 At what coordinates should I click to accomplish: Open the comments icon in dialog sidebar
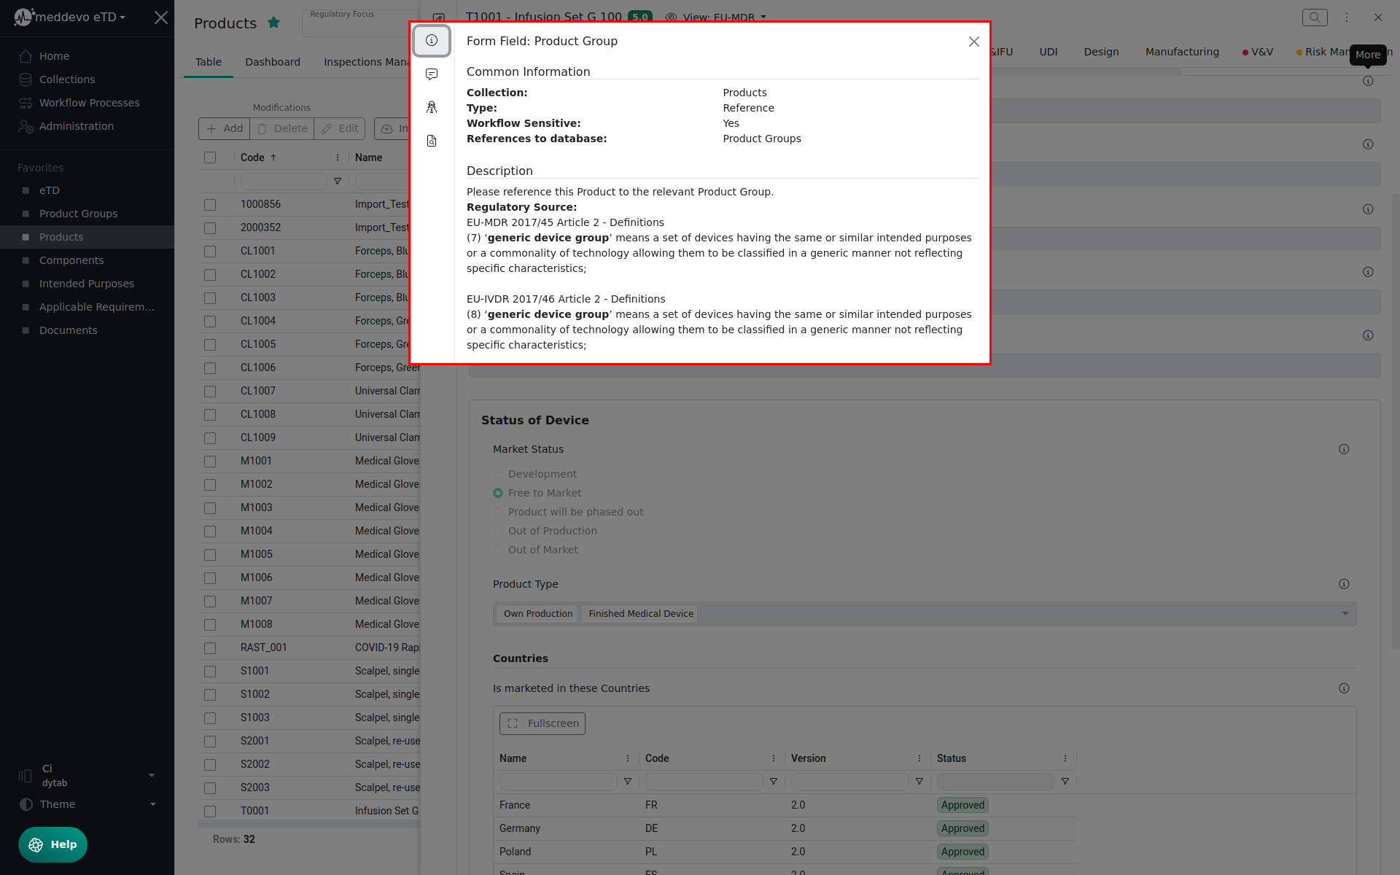[432, 74]
